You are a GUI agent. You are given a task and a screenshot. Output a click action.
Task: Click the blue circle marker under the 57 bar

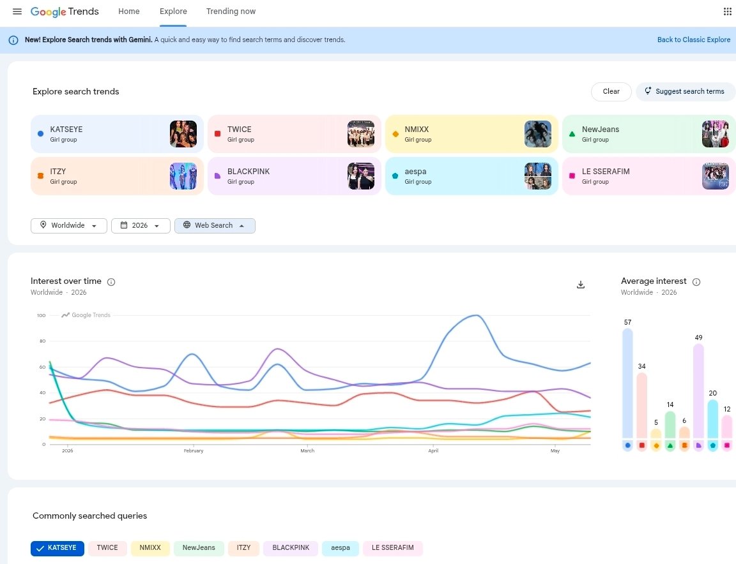627,445
